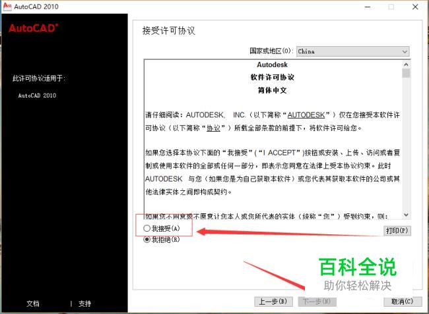This screenshot has height=314, width=429.
Task: Click the 接受许可协议 page title
Action: pos(169,30)
